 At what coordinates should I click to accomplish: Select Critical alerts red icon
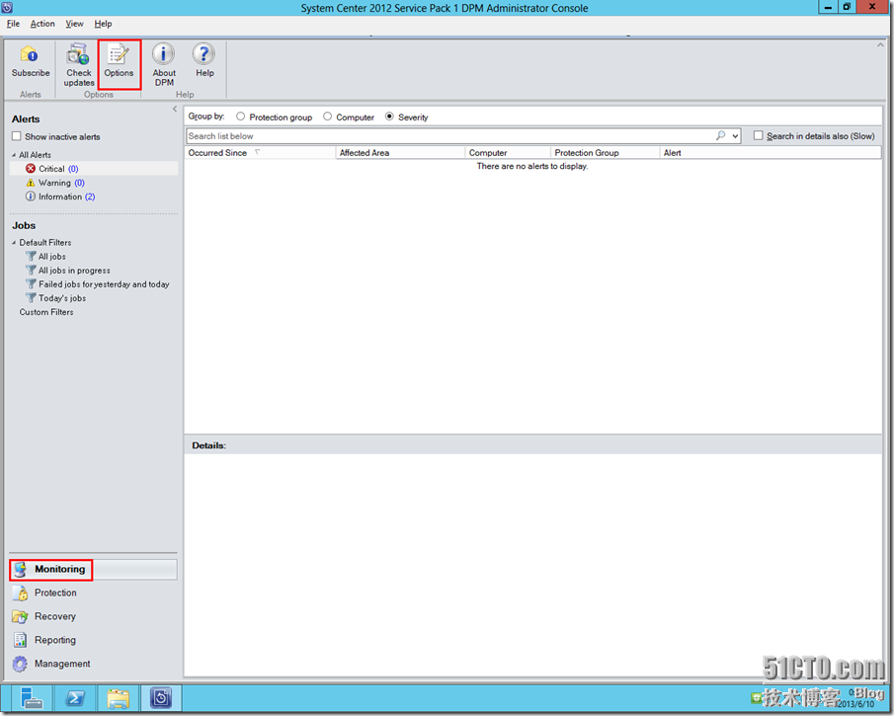[x=31, y=169]
